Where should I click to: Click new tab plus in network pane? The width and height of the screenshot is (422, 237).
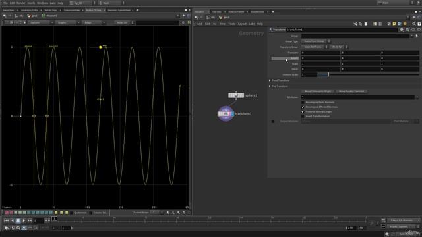coord(273,12)
